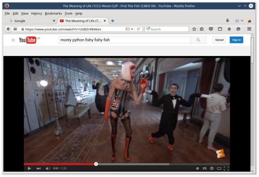Click the buffered gray section of the progress bar

tap(133, 164)
